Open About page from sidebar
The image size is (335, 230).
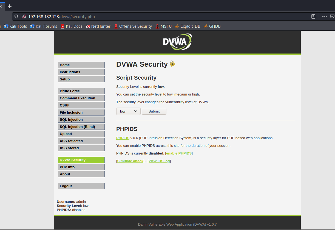(x=81, y=174)
